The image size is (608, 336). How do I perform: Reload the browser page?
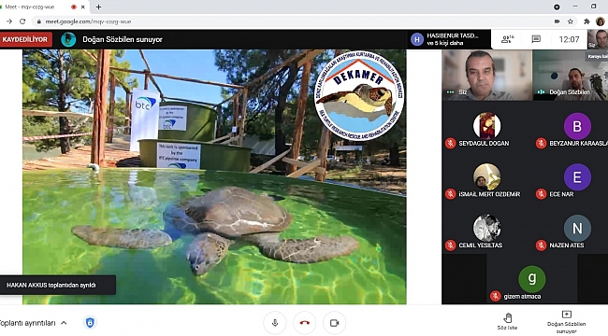[x=22, y=21]
